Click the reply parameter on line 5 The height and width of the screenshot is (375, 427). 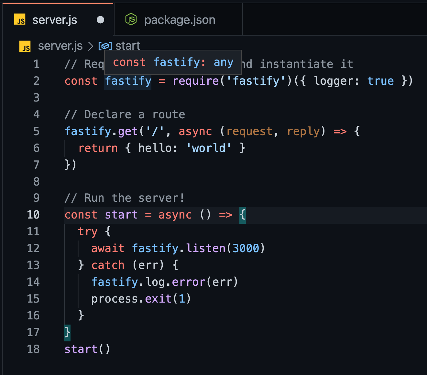click(x=303, y=131)
